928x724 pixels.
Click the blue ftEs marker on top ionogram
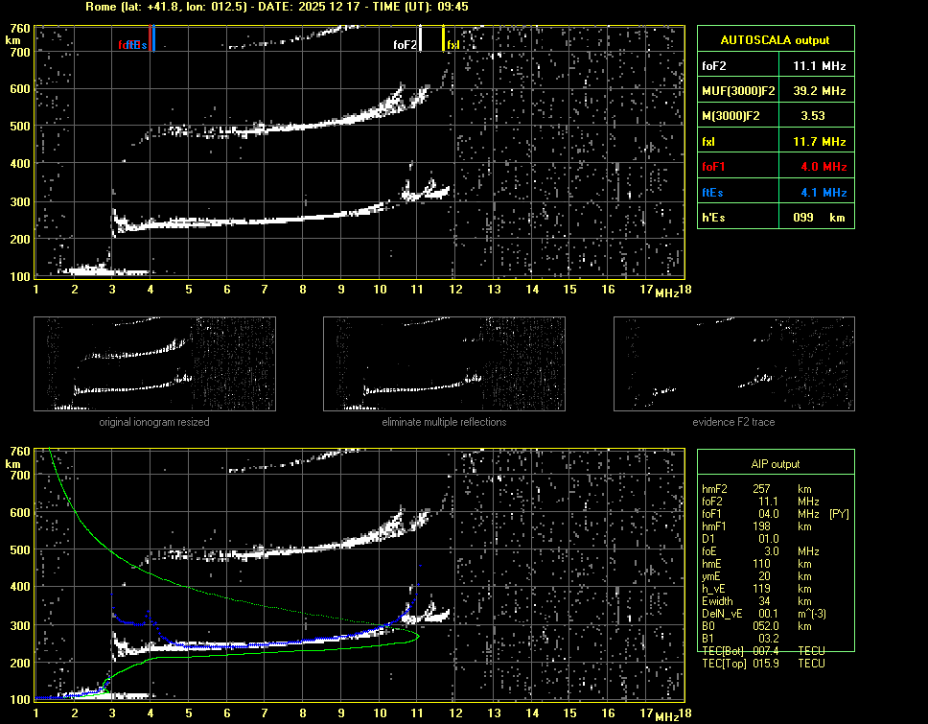153,39
